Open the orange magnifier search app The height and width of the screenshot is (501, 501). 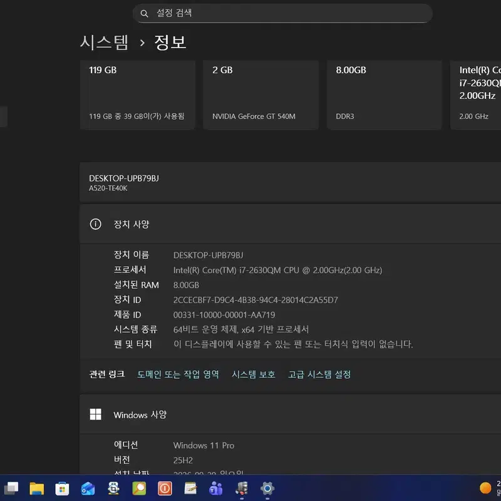click(139, 488)
